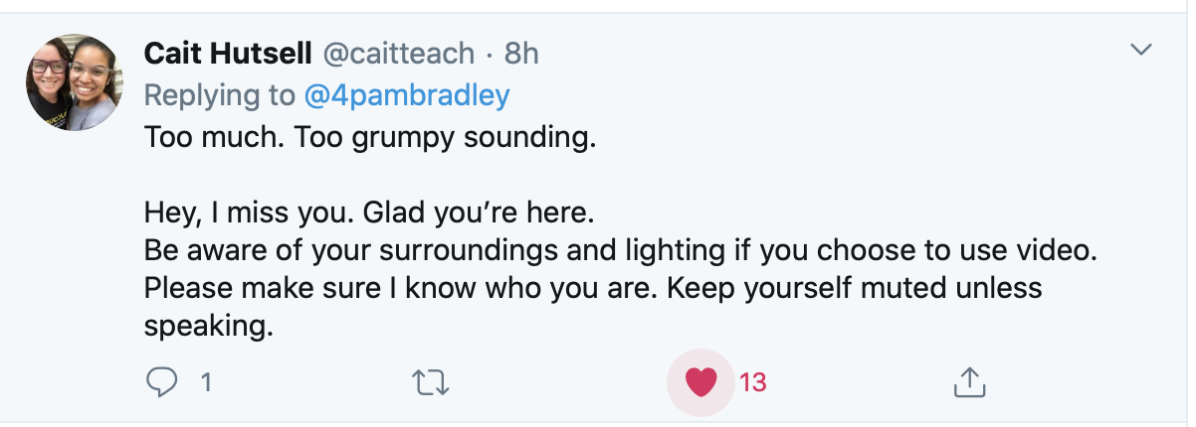This screenshot has width=1196, height=427.
Task: Click the retweet arrows icon
Action: point(433,381)
